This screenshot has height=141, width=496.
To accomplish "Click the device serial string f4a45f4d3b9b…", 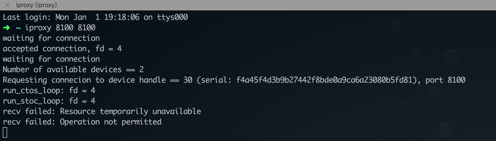I will point(325,80).
